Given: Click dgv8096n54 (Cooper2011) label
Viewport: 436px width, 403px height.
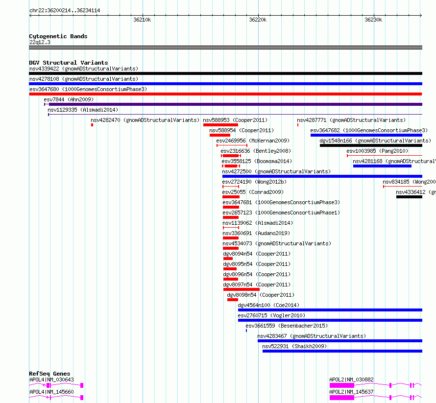Looking at the screenshot, I should [x=257, y=274].
